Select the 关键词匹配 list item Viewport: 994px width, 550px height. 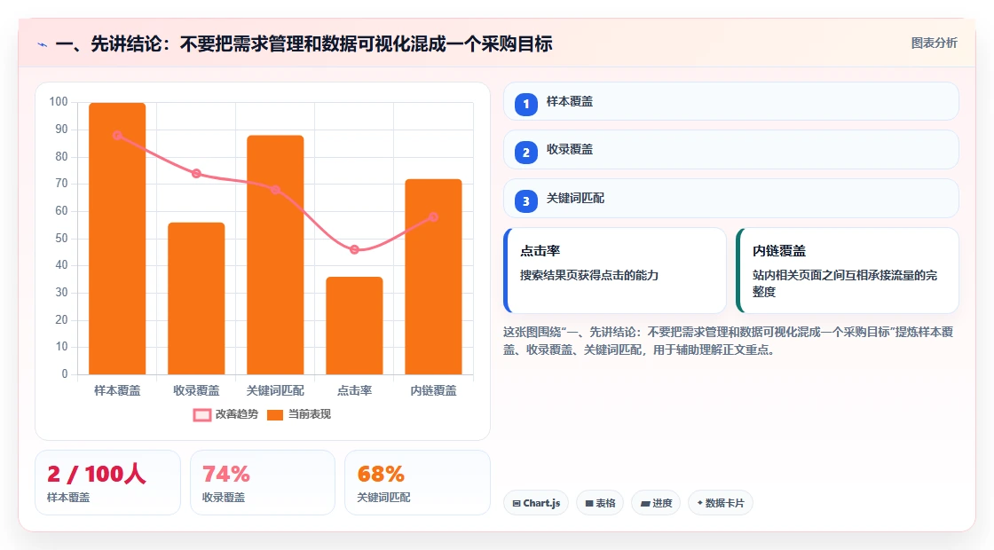pos(731,199)
